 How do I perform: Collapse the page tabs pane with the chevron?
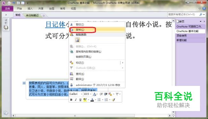pyautogui.click(x=204, y=21)
